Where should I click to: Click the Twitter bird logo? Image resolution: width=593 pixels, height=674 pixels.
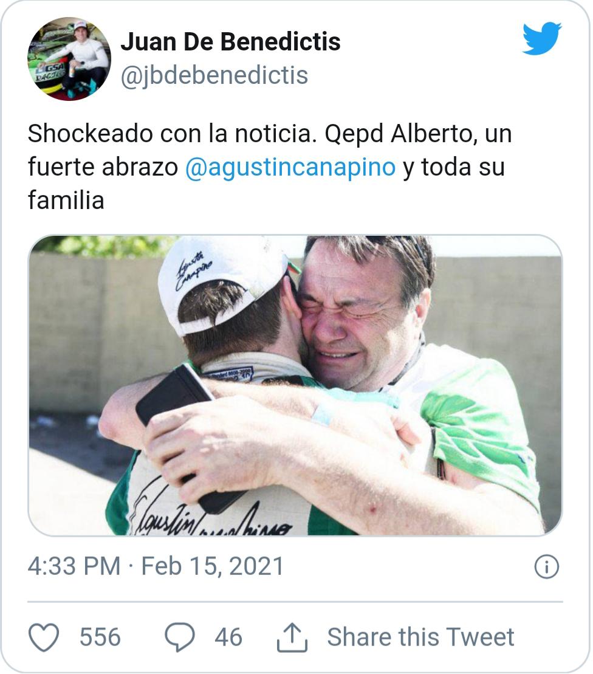click(541, 39)
